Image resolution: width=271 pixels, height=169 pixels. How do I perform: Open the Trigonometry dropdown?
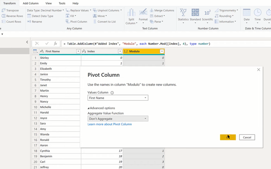pos(226,10)
